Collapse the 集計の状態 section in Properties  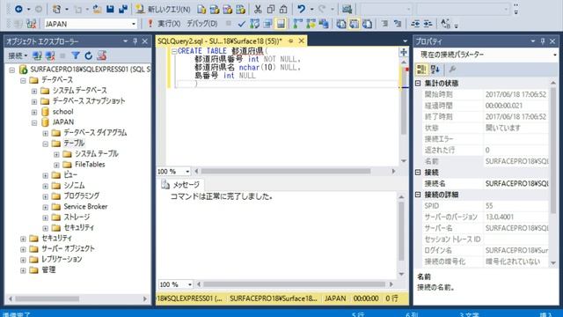pyautogui.click(x=418, y=84)
